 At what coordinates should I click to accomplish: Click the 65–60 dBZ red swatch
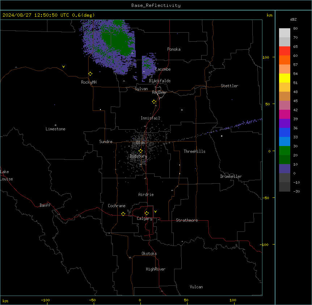pos(284,51)
